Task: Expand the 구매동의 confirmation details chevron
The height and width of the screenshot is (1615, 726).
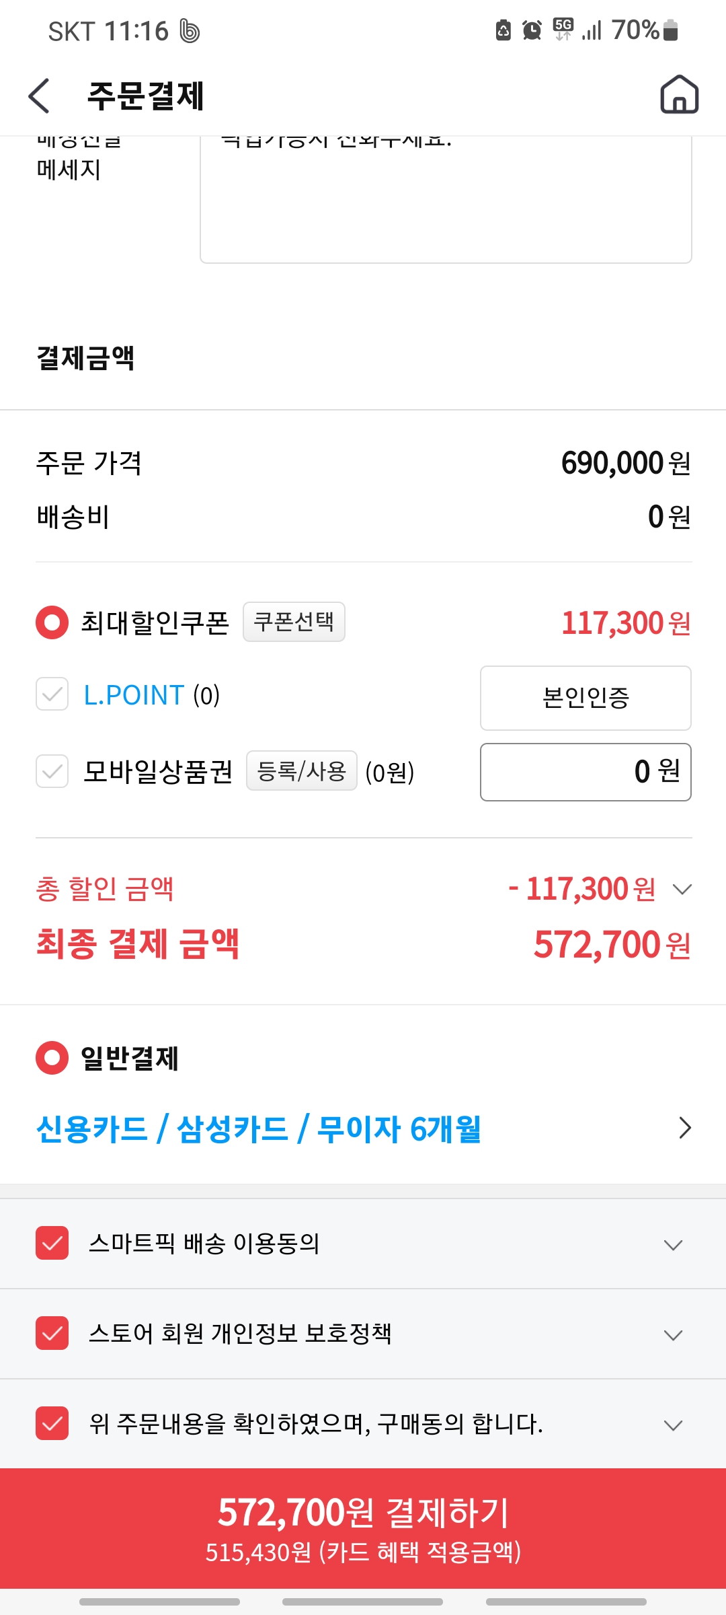Action: 673,1425
